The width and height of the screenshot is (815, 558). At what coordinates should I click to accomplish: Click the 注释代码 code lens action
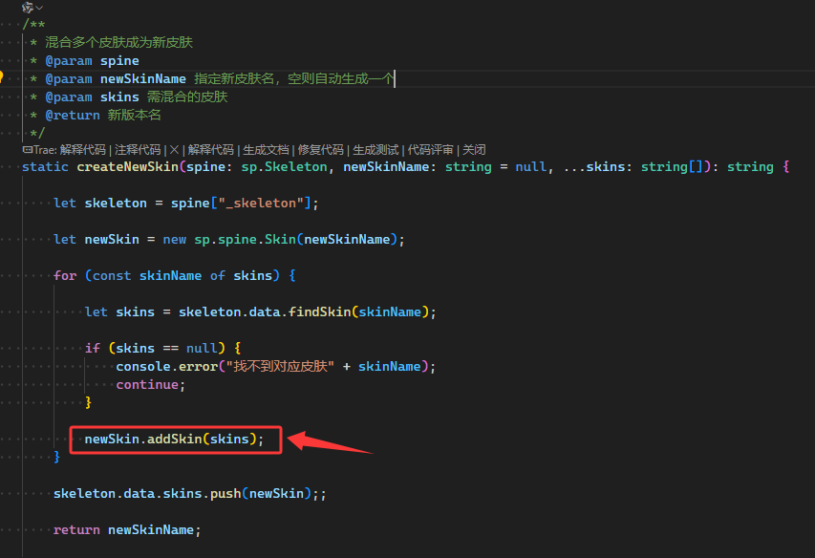pyautogui.click(x=138, y=150)
